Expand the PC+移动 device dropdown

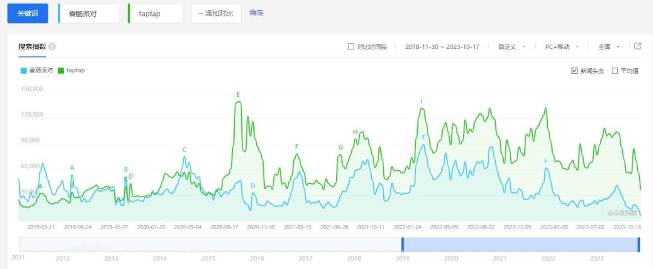[562, 47]
